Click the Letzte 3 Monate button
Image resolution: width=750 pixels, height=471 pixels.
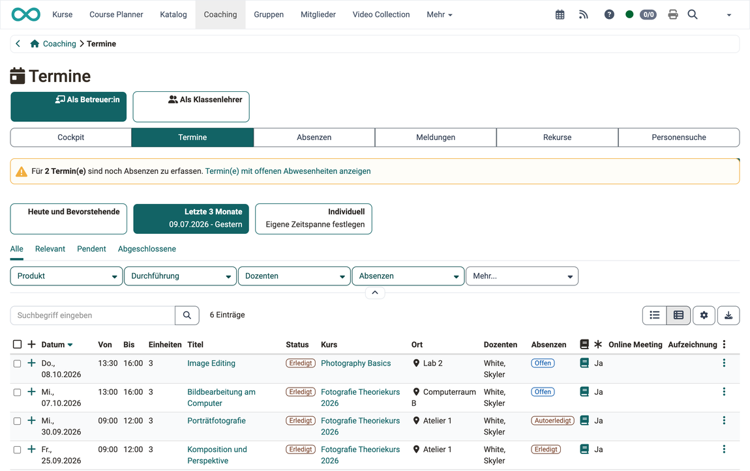pos(191,219)
